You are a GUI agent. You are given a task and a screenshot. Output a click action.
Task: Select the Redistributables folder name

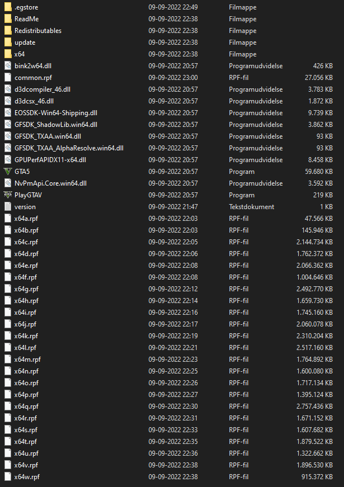click(38, 31)
